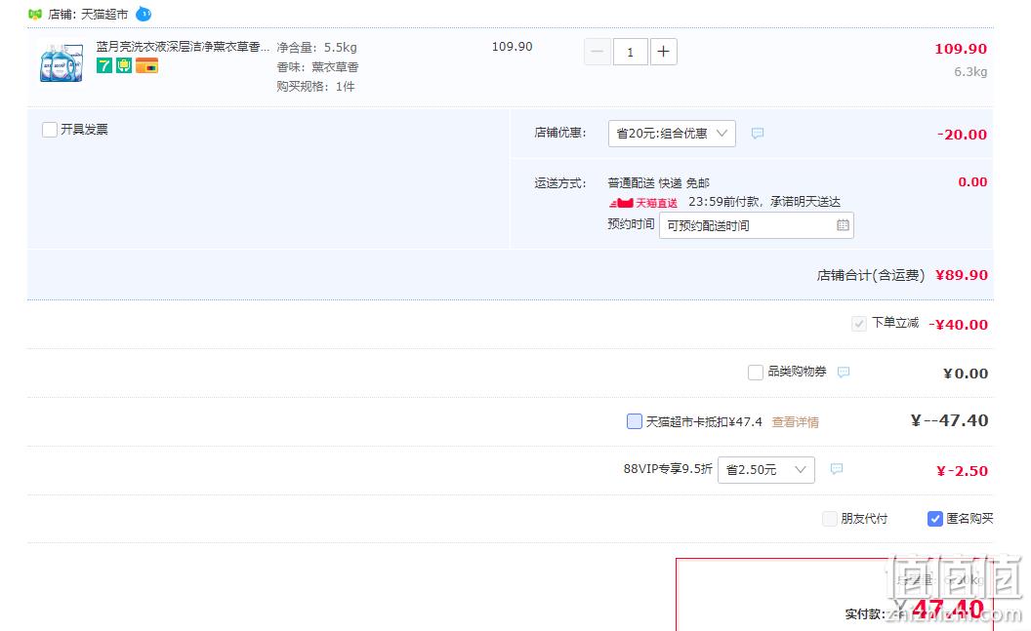Click the -20.00 store discount amount
1031x631 pixels.
point(962,135)
